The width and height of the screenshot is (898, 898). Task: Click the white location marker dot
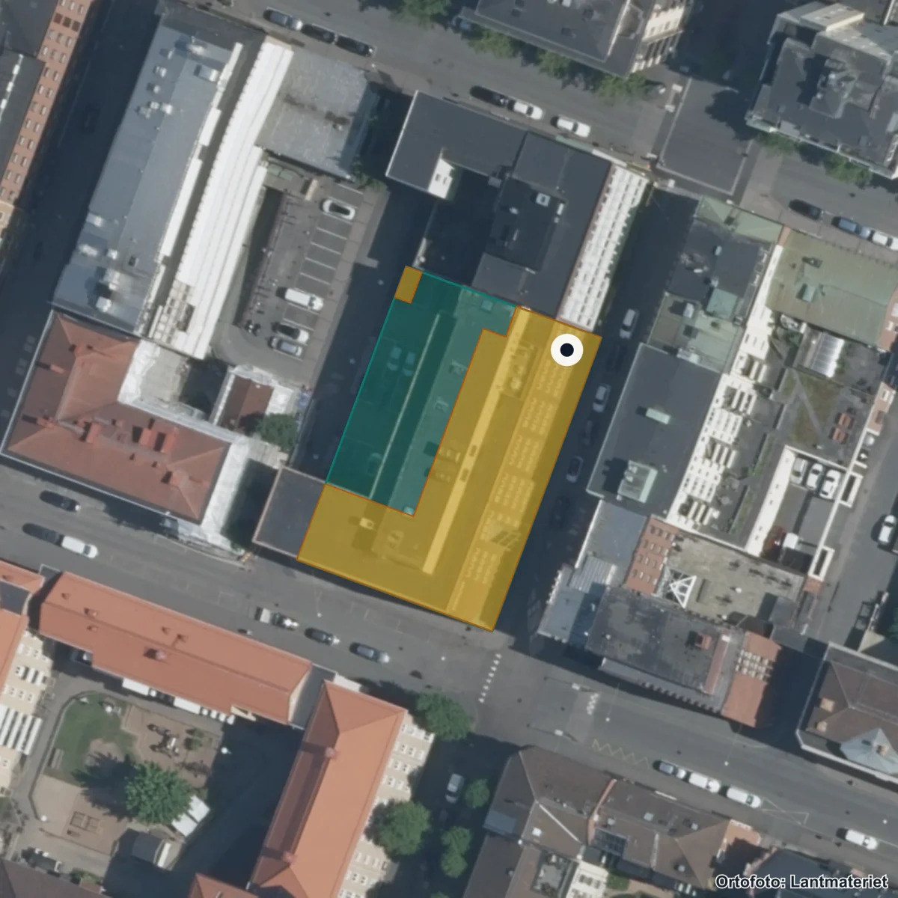[567, 349]
